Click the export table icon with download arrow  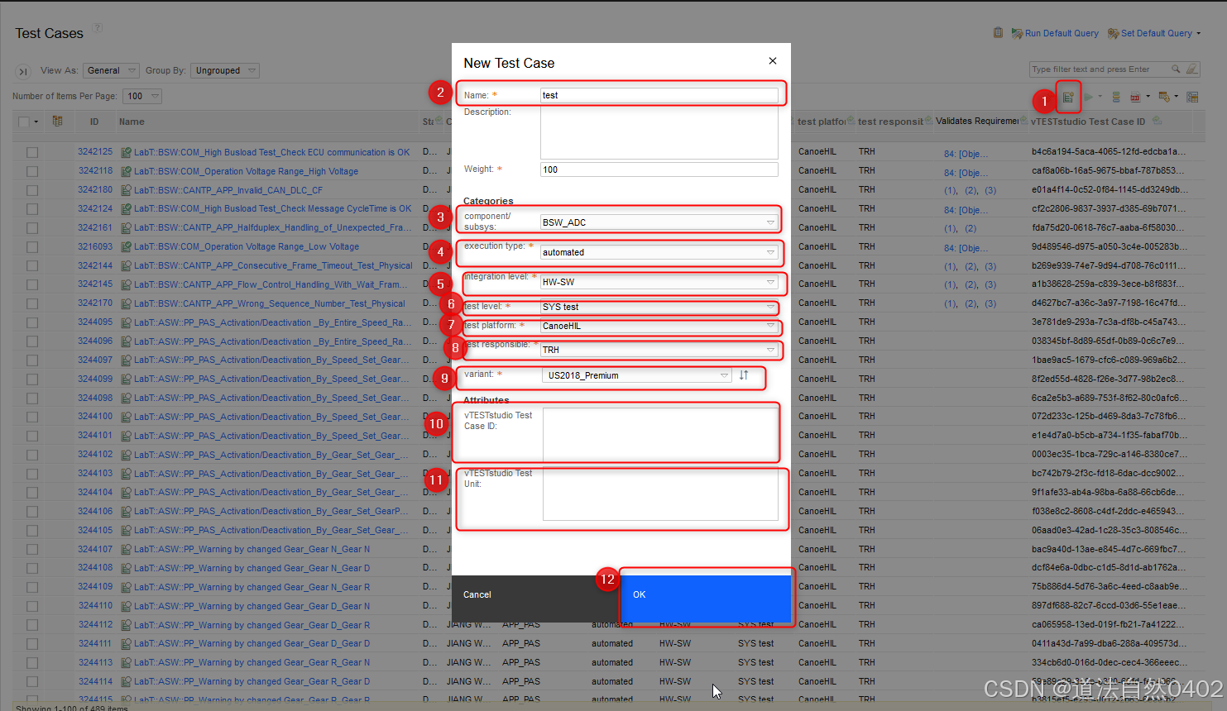1166,97
